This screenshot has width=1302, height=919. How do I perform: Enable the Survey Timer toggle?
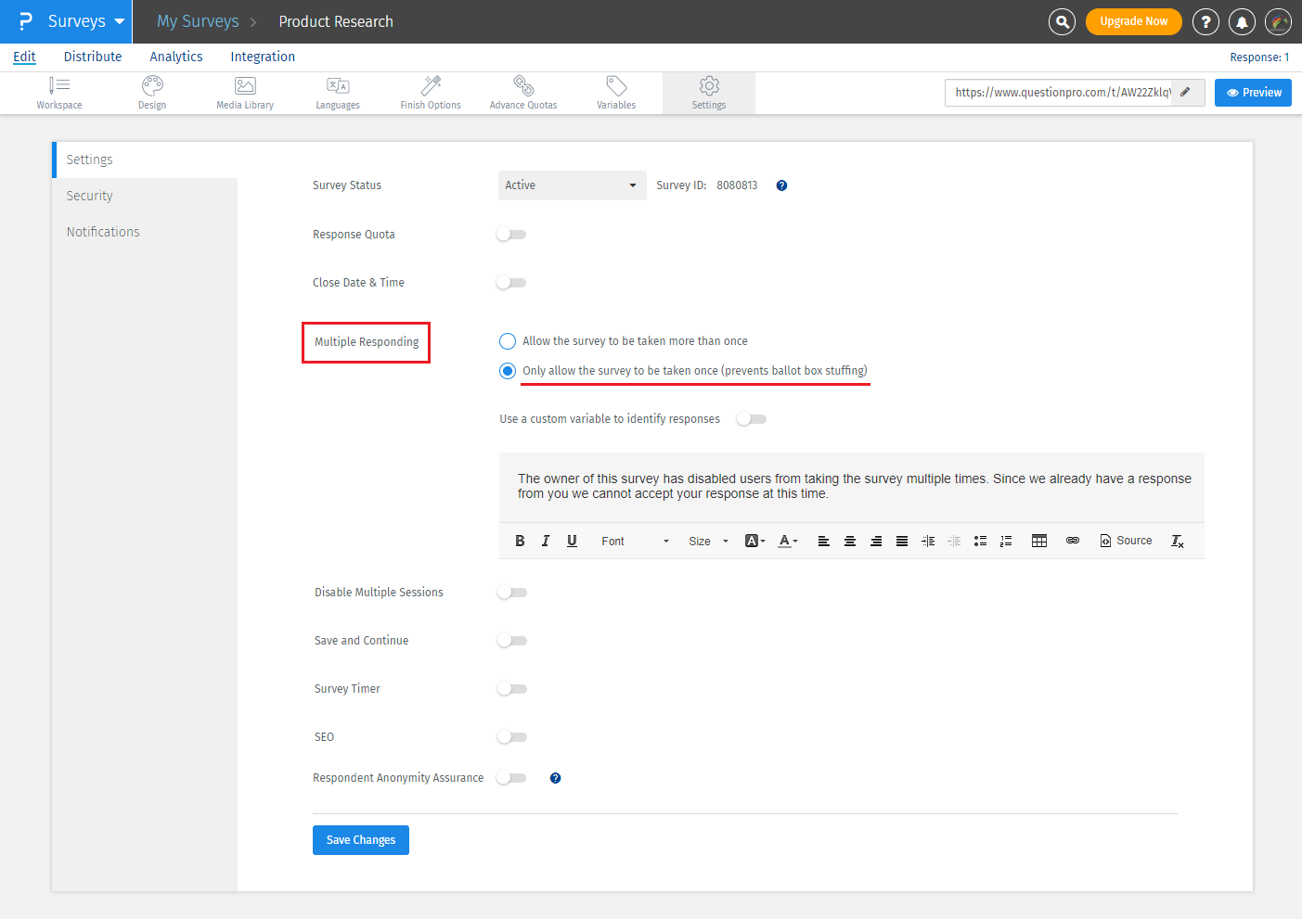point(511,688)
